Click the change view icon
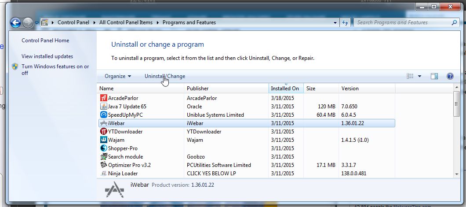The image size is (466, 207). pyautogui.click(x=410, y=76)
